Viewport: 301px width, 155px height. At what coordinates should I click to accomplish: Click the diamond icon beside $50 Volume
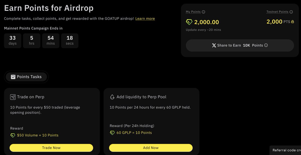[x=13, y=135]
